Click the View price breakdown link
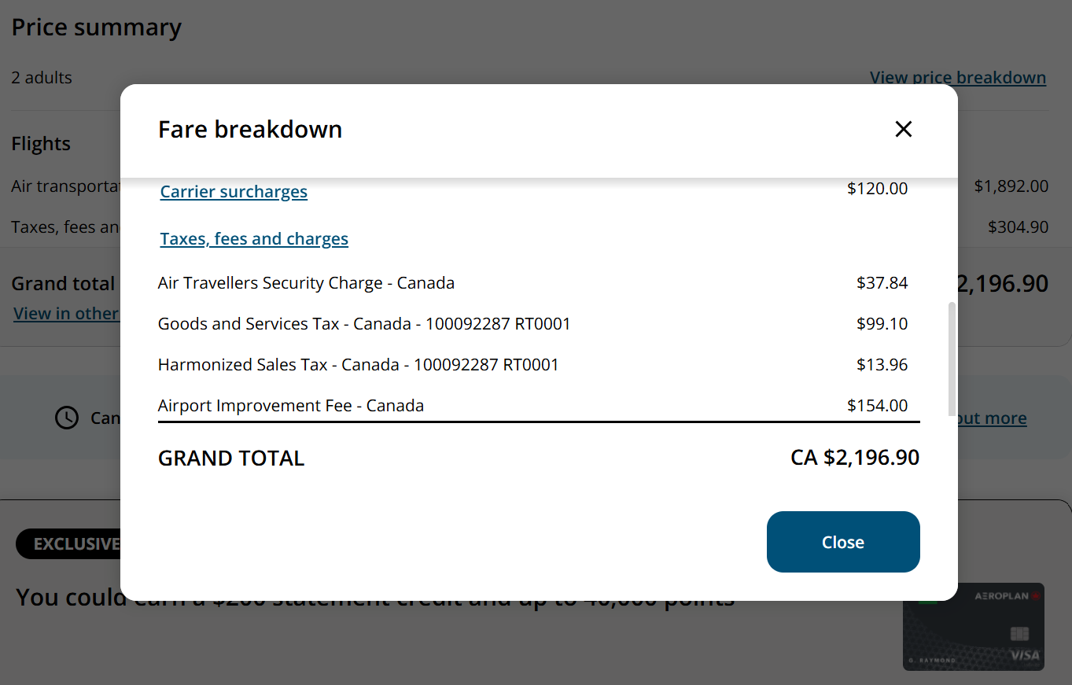This screenshot has width=1072, height=685. point(957,78)
